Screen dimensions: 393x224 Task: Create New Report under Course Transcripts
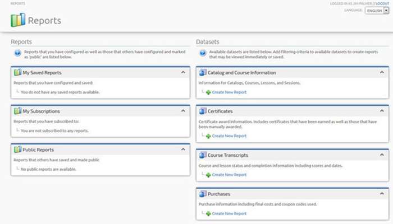(229, 175)
